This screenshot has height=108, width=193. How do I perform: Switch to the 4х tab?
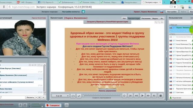click(x=162, y=18)
